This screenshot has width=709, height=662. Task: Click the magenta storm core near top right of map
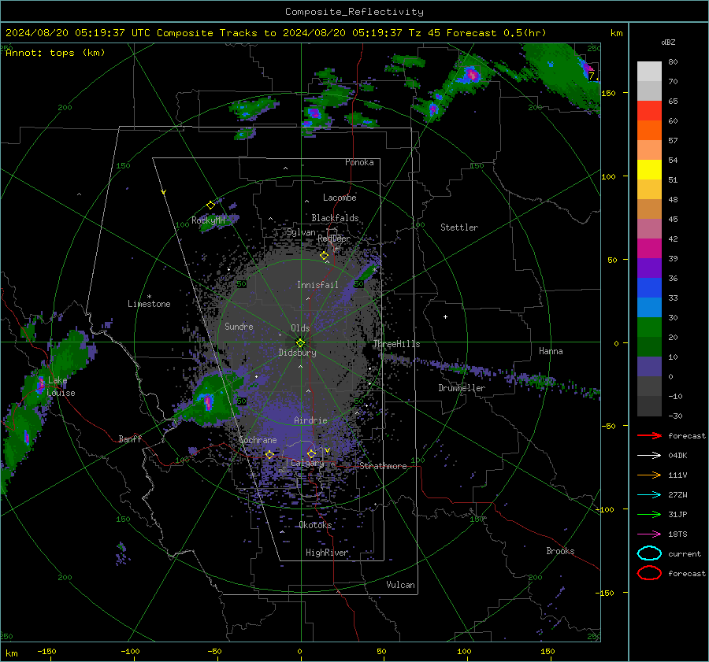pos(472,74)
